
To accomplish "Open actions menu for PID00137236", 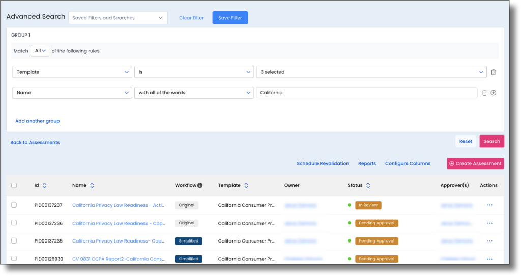I will (x=490, y=223).
